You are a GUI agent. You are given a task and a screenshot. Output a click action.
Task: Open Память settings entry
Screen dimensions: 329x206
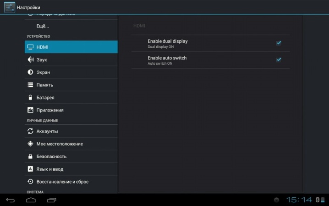71,85
